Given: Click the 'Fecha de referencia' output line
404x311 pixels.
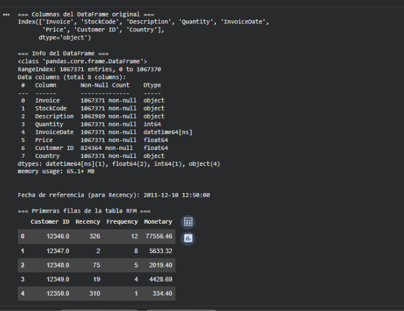Looking at the screenshot, I should pos(115,195).
